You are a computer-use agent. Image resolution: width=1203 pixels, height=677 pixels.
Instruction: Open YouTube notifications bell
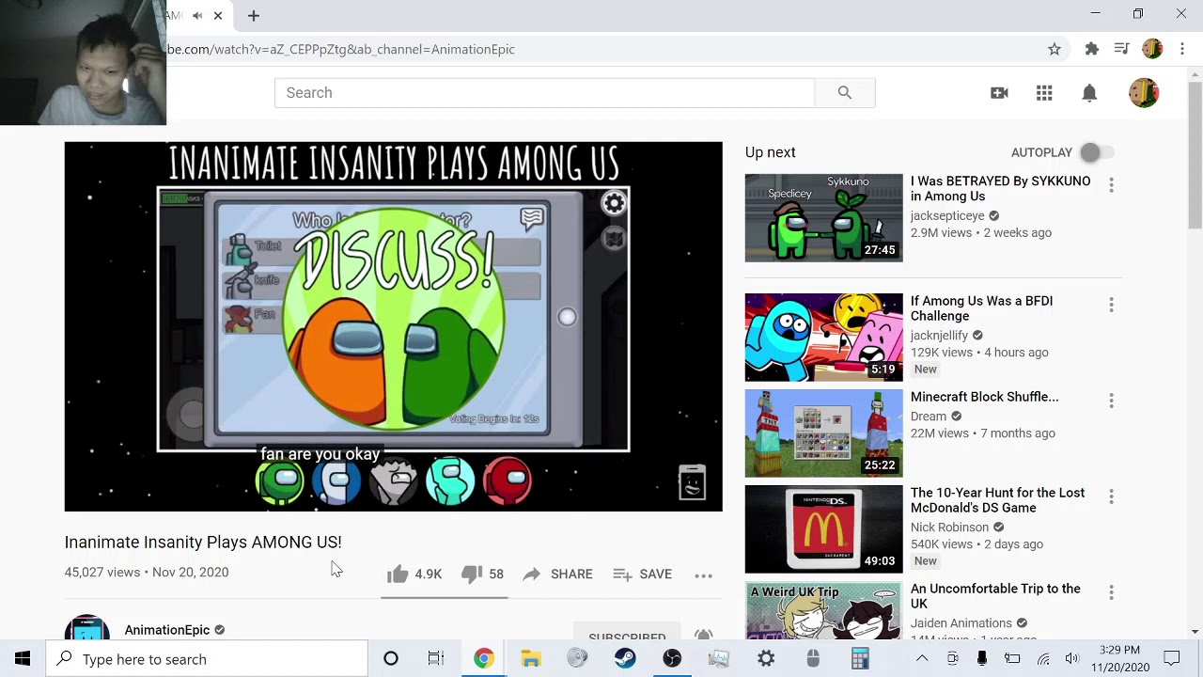click(1089, 92)
